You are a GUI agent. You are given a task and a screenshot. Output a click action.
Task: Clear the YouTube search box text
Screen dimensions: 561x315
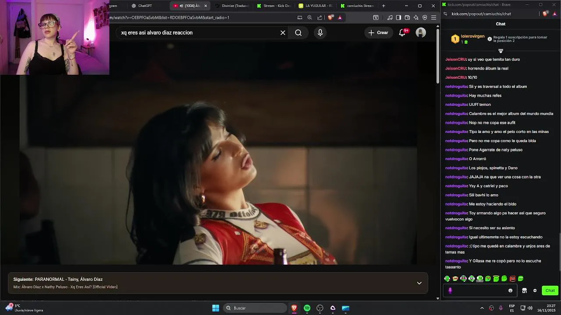(283, 33)
